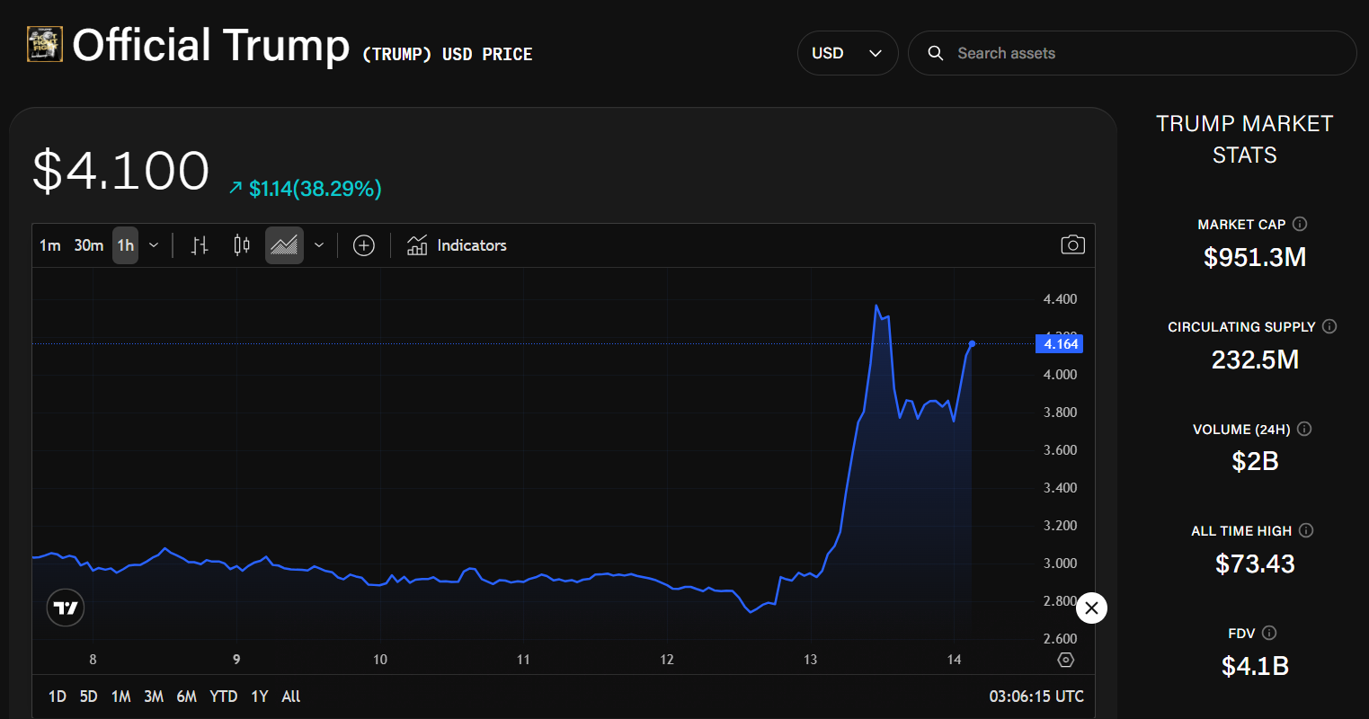Click date 10 on time axis

(380, 660)
